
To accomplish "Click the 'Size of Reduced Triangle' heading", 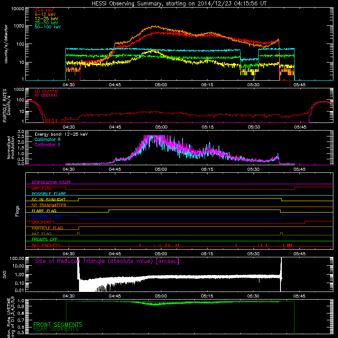I will [x=107, y=261].
